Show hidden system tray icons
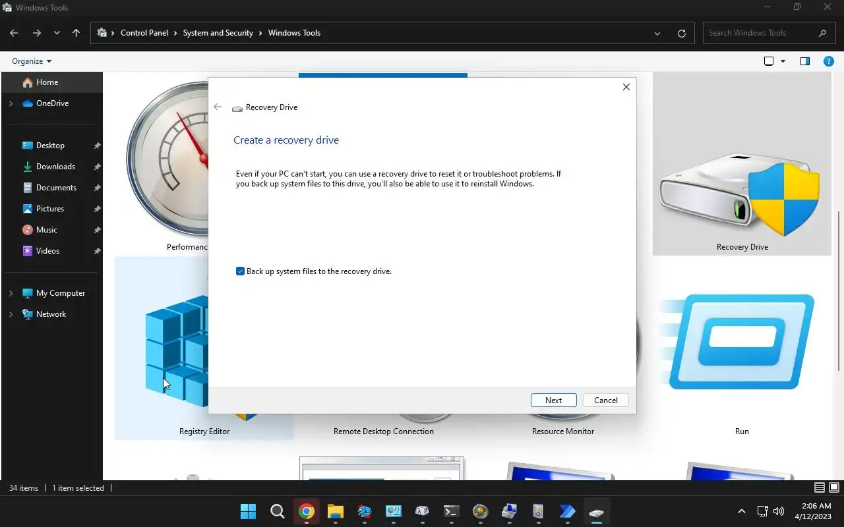 tap(741, 511)
